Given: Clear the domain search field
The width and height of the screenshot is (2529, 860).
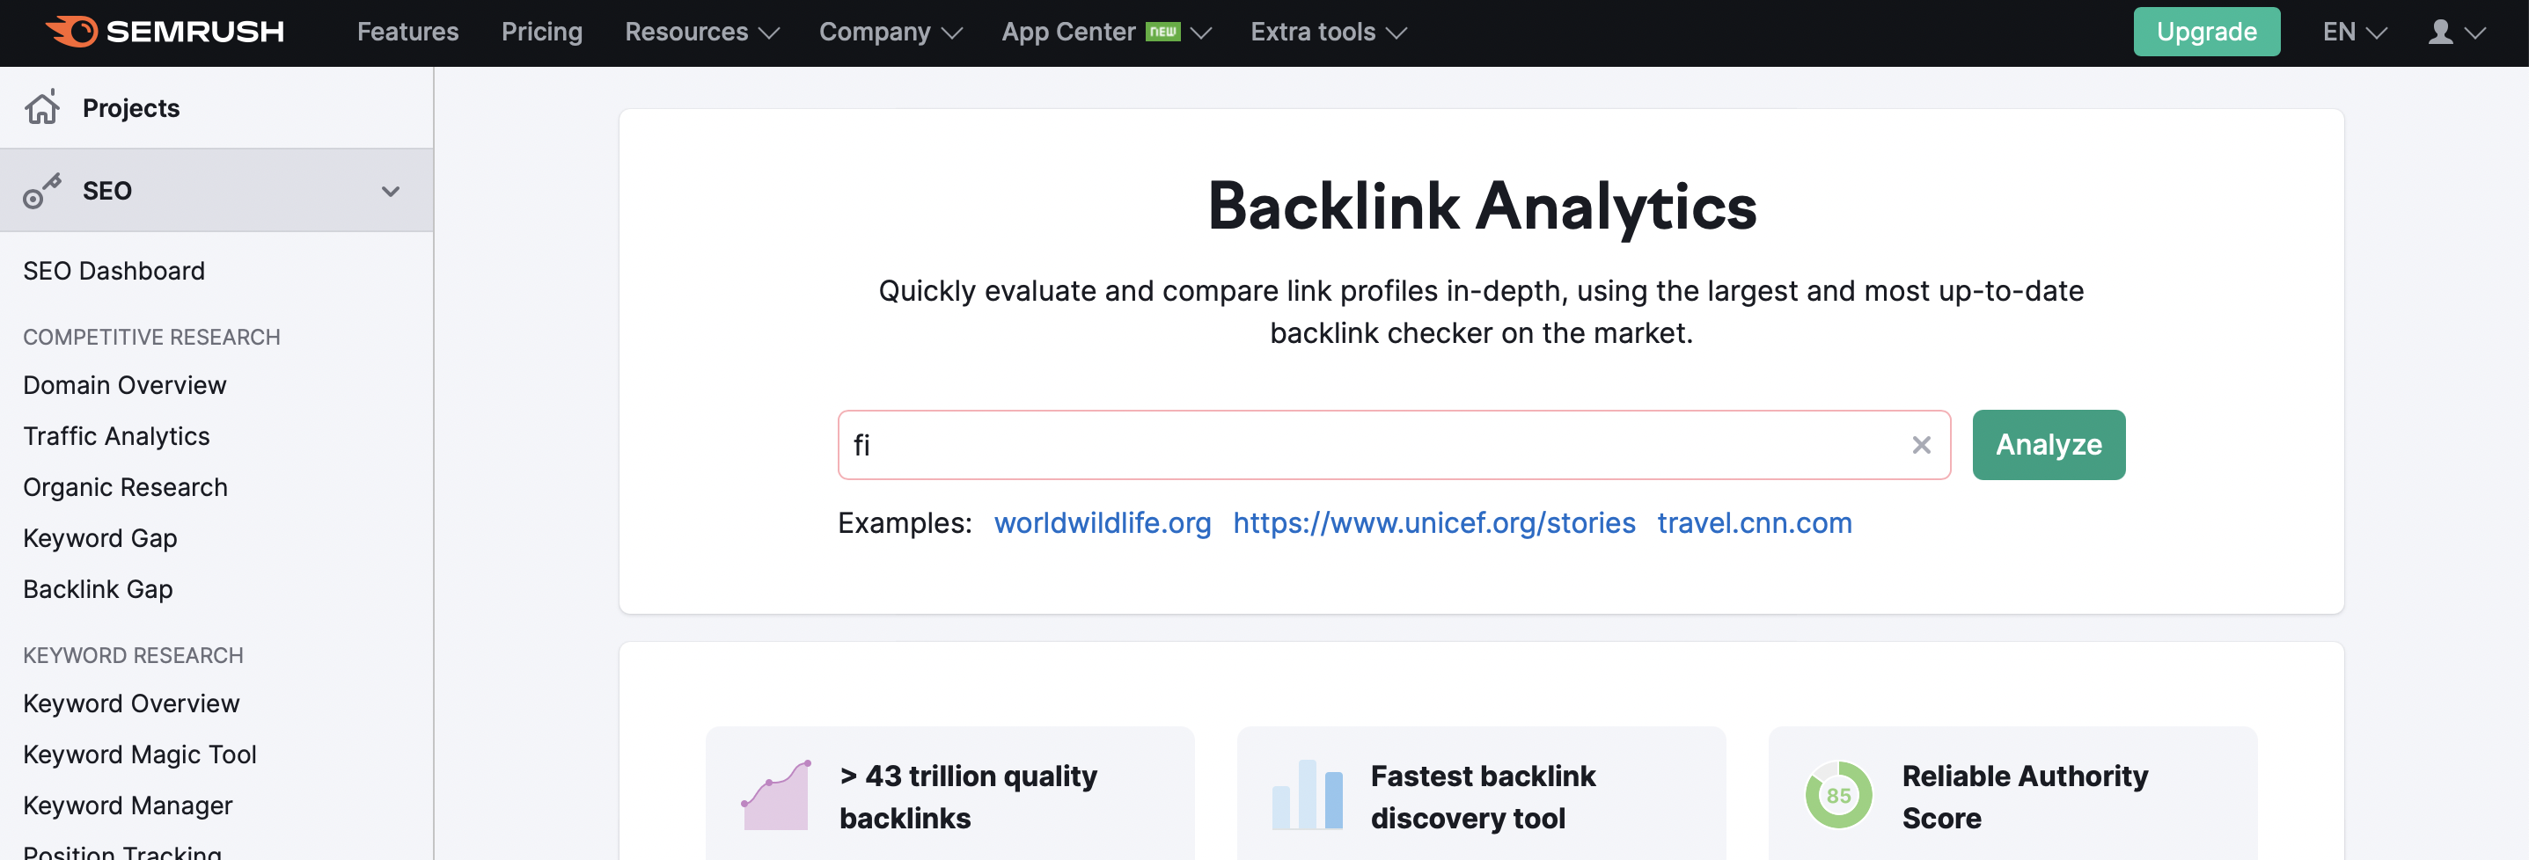Looking at the screenshot, I should [x=1920, y=445].
